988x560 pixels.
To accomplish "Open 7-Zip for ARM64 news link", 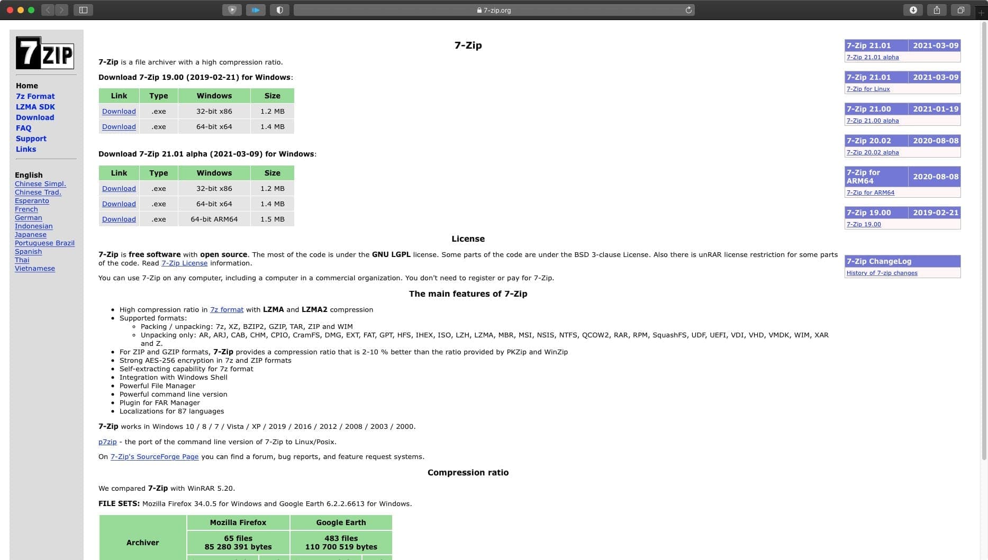I will pos(871,192).
